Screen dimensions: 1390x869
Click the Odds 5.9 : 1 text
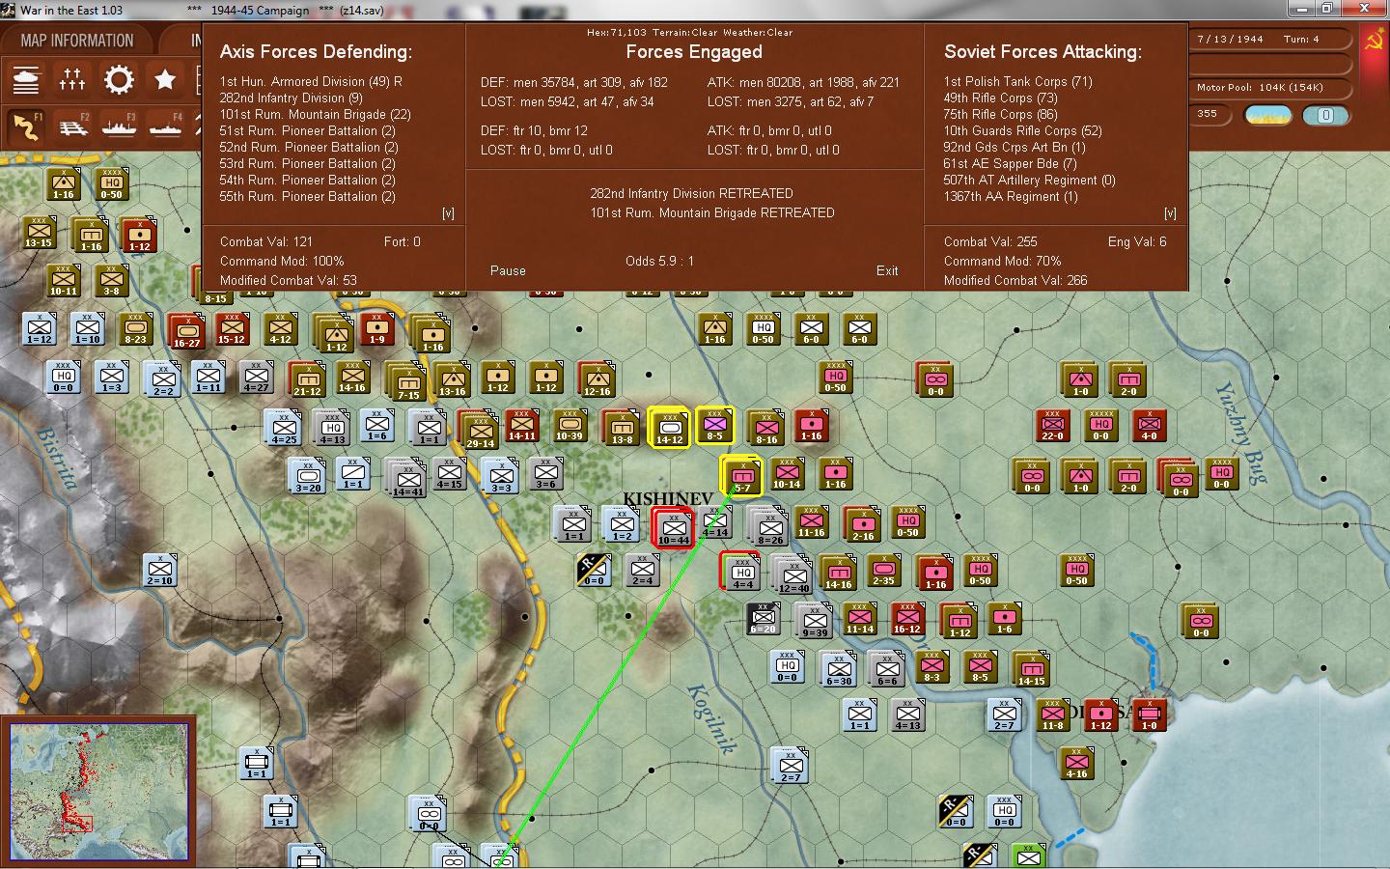[x=659, y=262]
